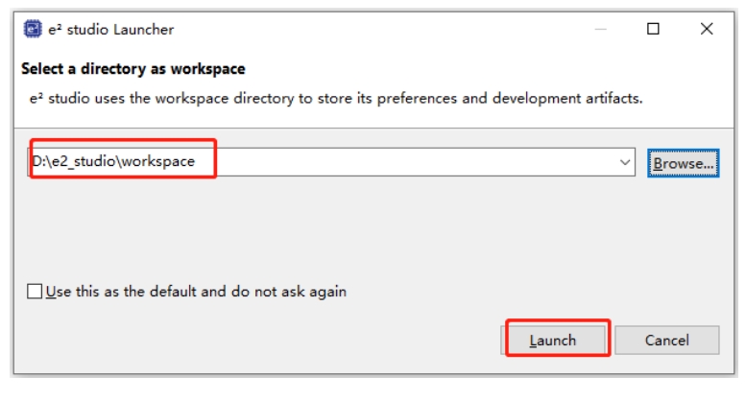The width and height of the screenshot is (746, 400).
Task: Expand the workspace directory dropdown arrow
Action: [626, 162]
